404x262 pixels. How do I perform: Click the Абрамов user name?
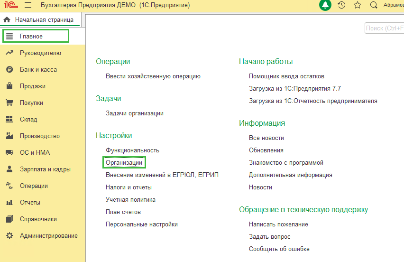point(394,5)
